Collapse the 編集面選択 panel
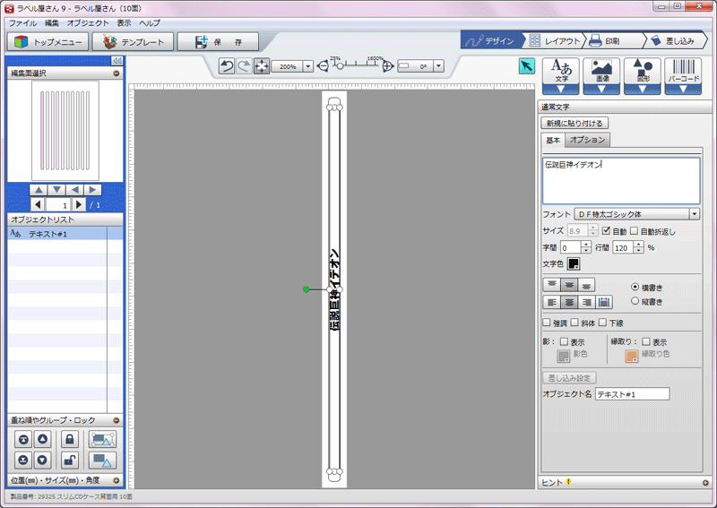This screenshot has height=508, width=717. pos(117,73)
